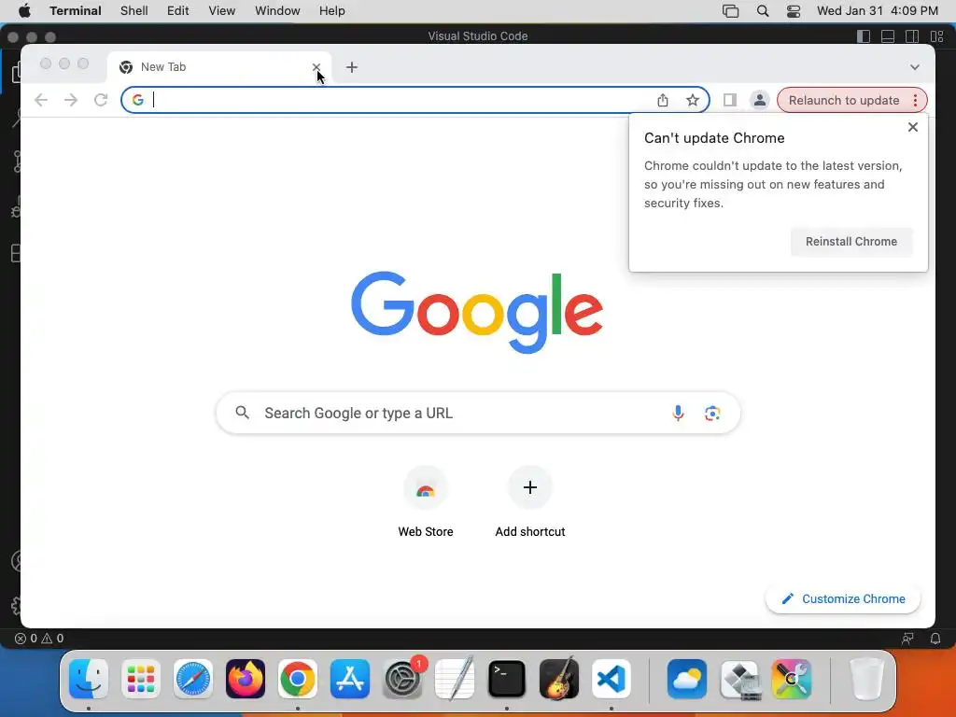Toggle VS Code bottom panel layout
Viewport: 956px width, 717px height.
(888, 36)
